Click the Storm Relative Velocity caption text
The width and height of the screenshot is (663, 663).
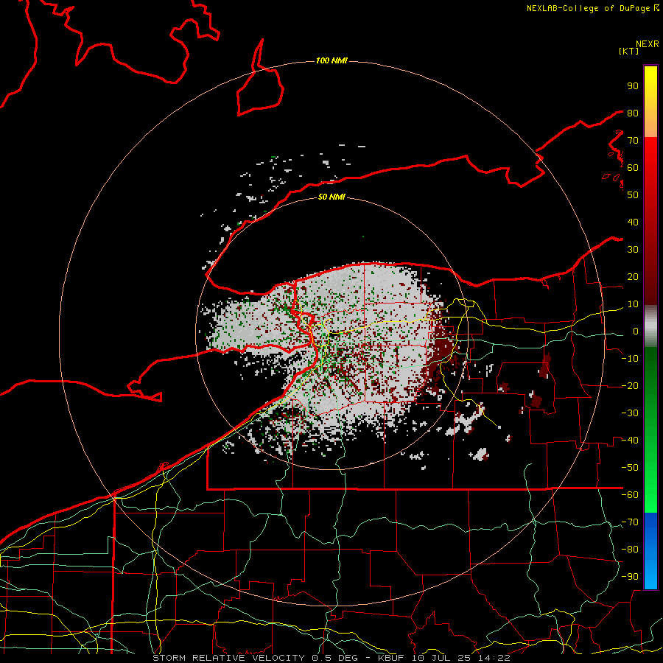tap(331, 658)
